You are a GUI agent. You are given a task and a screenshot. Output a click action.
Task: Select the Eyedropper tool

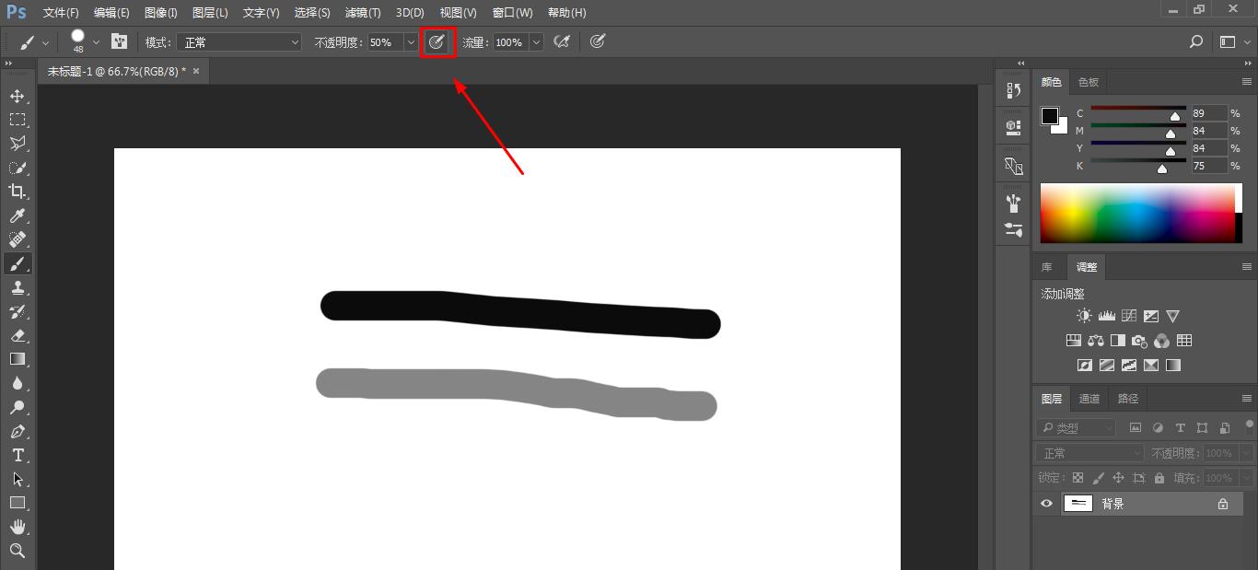(17, 215)
